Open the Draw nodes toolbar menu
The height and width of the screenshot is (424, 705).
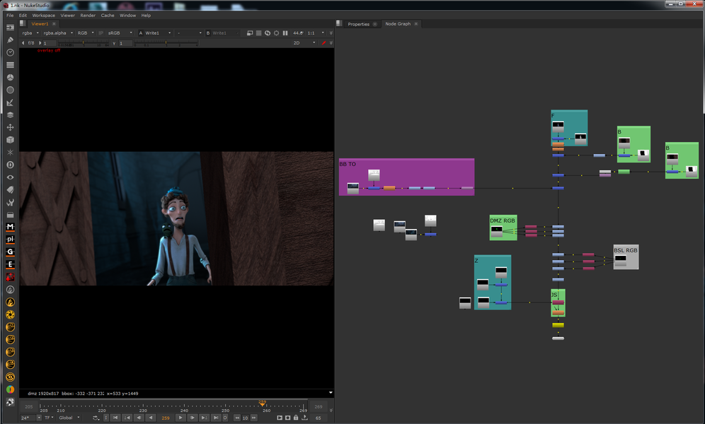click(x=10, y=40)
